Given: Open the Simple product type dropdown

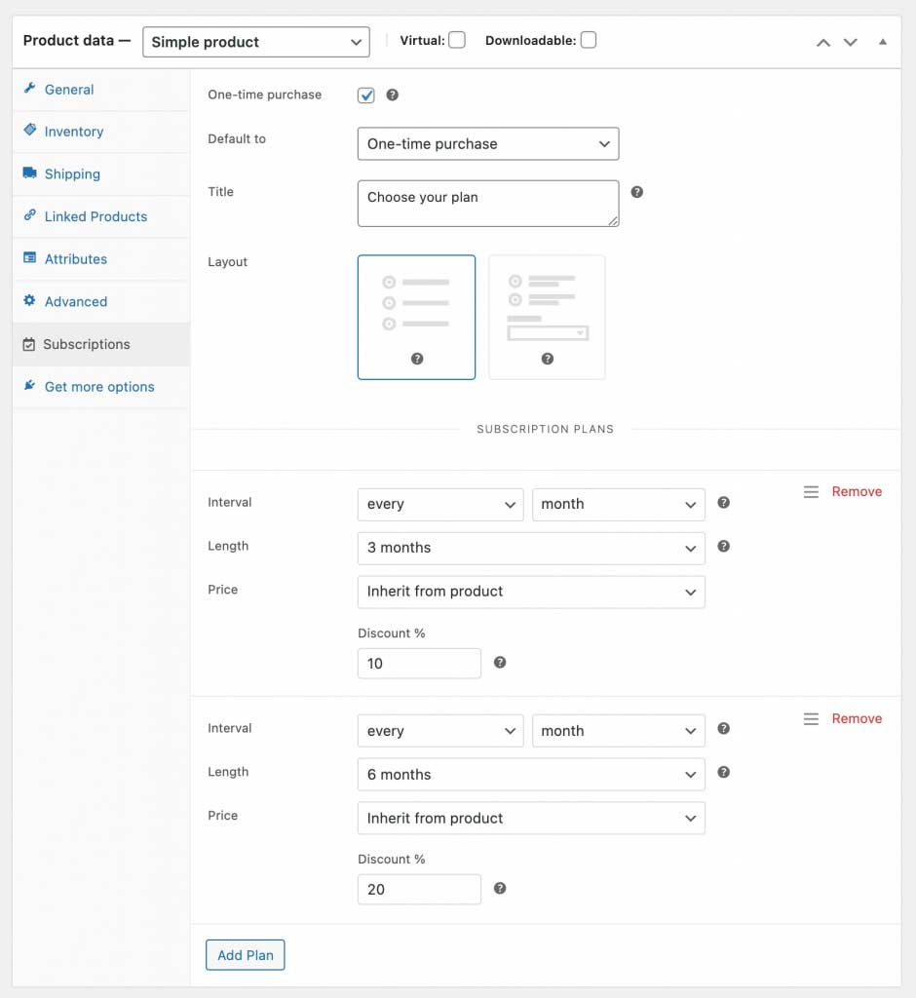Looking at the screenshot, I should point(256,42).
